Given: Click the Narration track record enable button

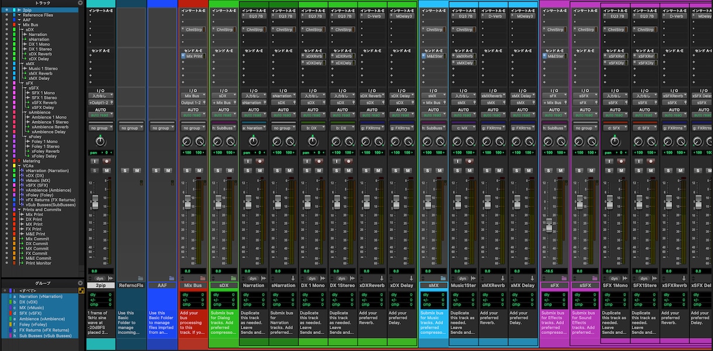Looking at the screenshot, I should click(x=259, y=161).
